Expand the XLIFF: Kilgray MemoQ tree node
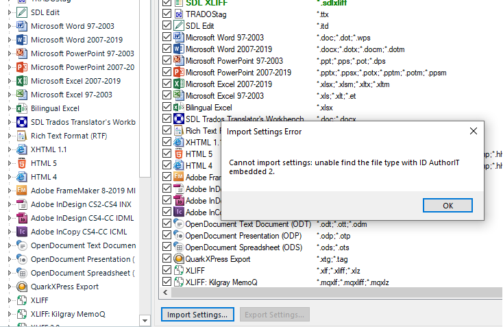Image resolution: width=503 pixels, height=327 pixels. click(x=10, y=314)
